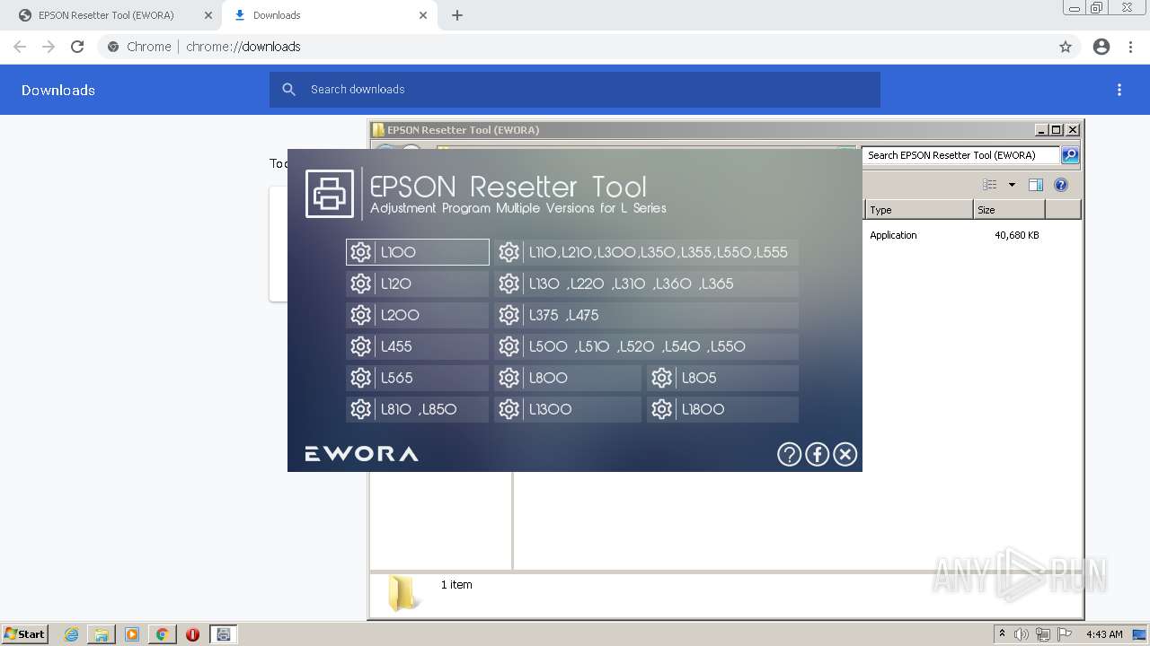Switch to EPSON Resetter printer taskbar item
1150x646 pixels.
click(224, 634)
